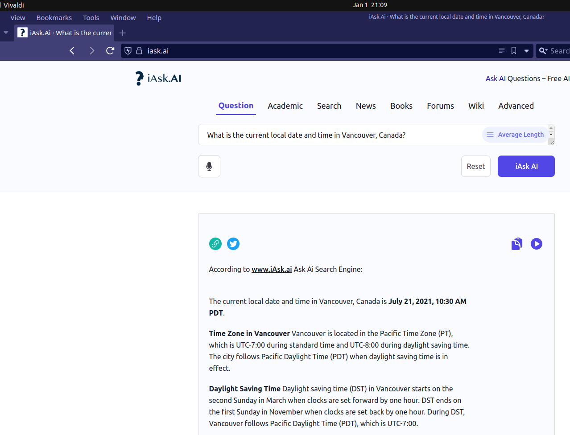Image resolution: width=570 pixels, height=435 pixels.
Task: Expand the tab list dropdown arrow
Action: tap(6, 33)
